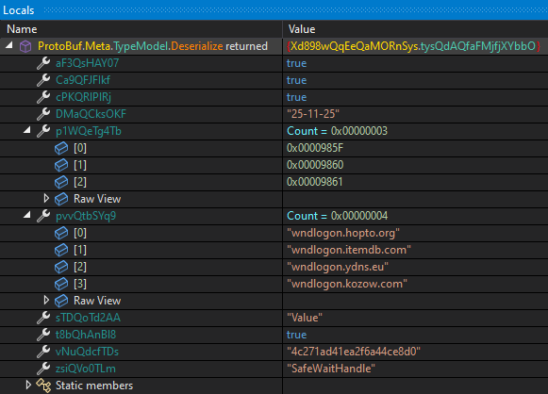Click the "wndlogon.itemdb.com" value
The height and width of the screenshot is (394, 548).
(349, 250)
